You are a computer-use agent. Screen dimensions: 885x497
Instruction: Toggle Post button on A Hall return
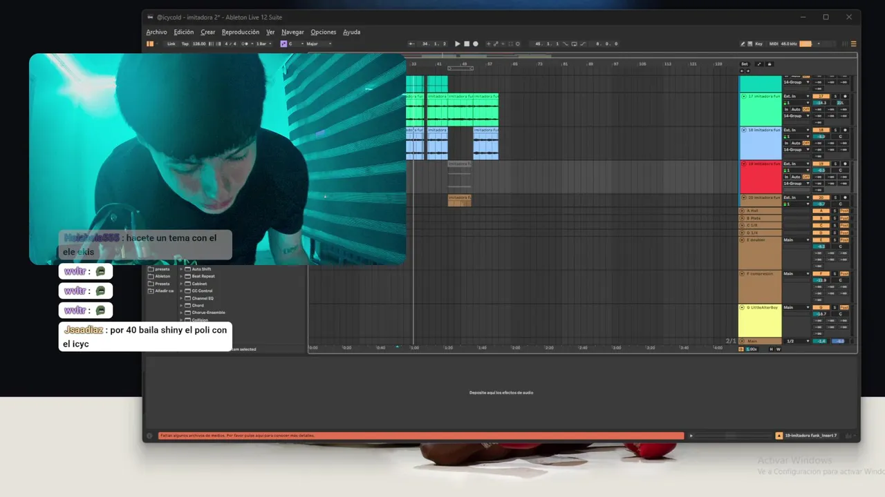844,211
